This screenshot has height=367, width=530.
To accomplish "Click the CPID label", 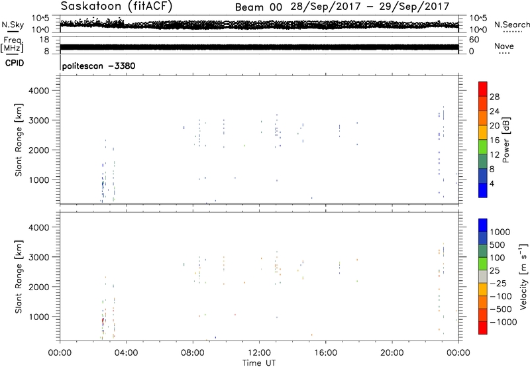I will point(14,63).
